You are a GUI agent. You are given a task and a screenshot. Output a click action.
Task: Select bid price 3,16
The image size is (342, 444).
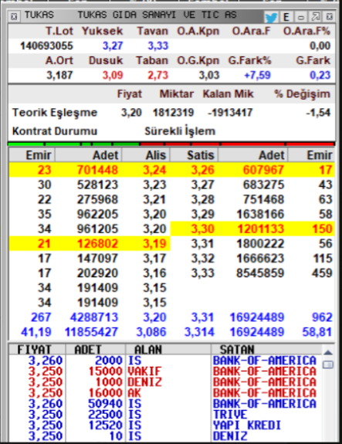154,273
